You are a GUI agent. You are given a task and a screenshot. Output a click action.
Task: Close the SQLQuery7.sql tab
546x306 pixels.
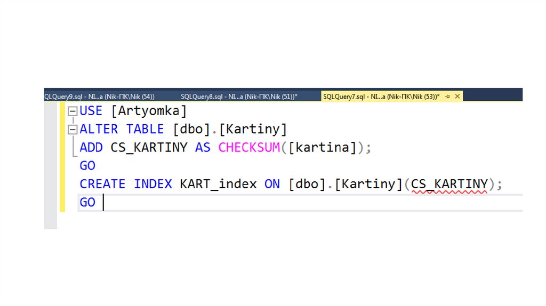(457, 96)
